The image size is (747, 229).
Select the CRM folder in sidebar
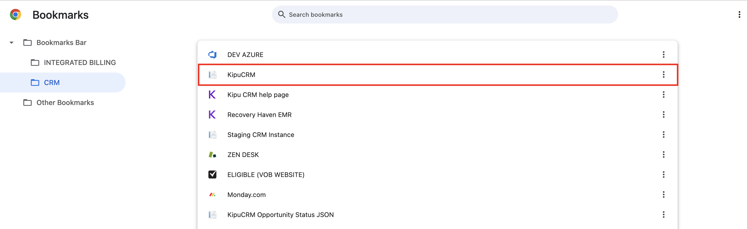[52, 82]
